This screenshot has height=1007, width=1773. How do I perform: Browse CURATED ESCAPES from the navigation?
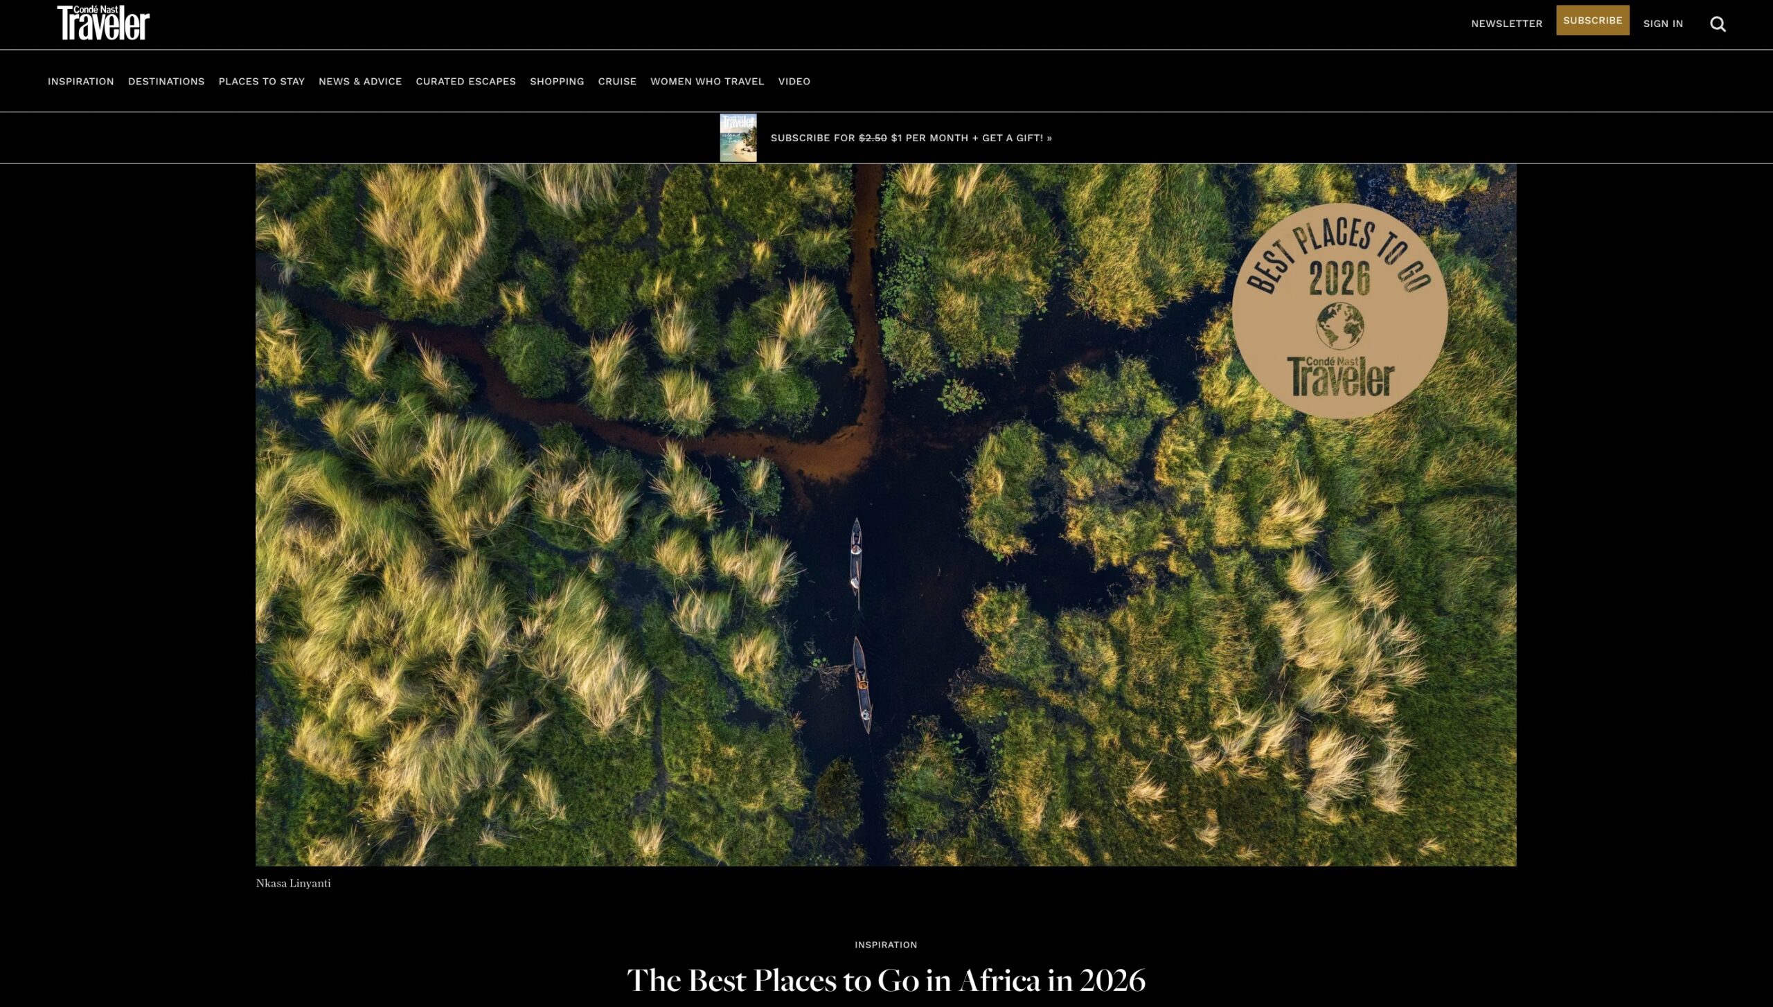point(465,81)
